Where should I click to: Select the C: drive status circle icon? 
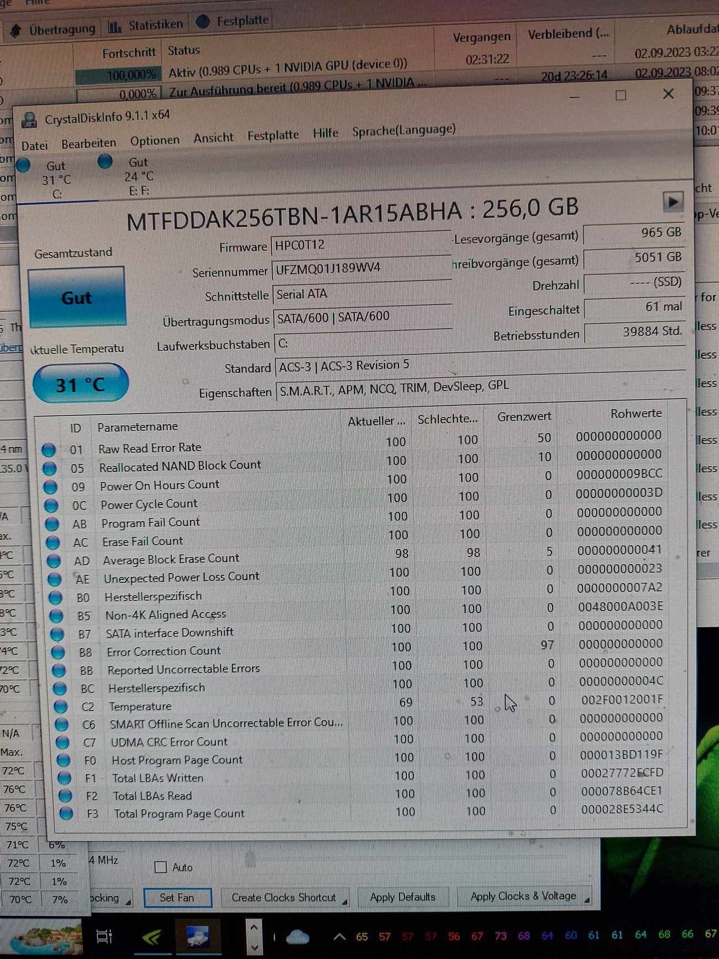[x=24, y=165]
